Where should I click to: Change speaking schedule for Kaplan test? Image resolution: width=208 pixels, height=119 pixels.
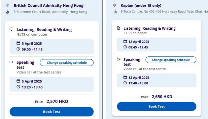click(171, 60)
